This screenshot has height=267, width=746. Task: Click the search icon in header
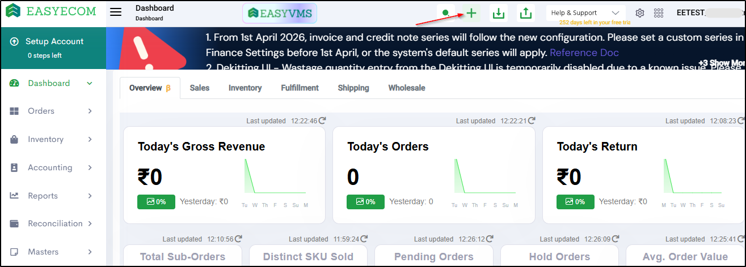446,13
